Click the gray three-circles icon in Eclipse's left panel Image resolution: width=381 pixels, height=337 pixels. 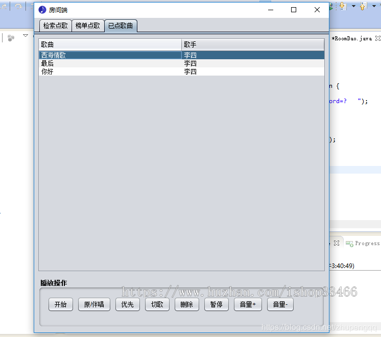(x=11, y=38)
